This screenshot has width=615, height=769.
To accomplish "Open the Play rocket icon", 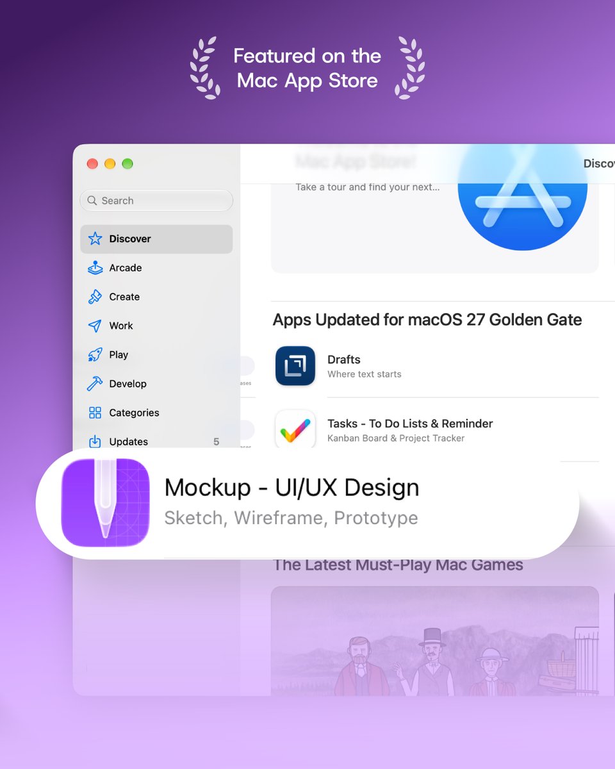I will [95, 355].
